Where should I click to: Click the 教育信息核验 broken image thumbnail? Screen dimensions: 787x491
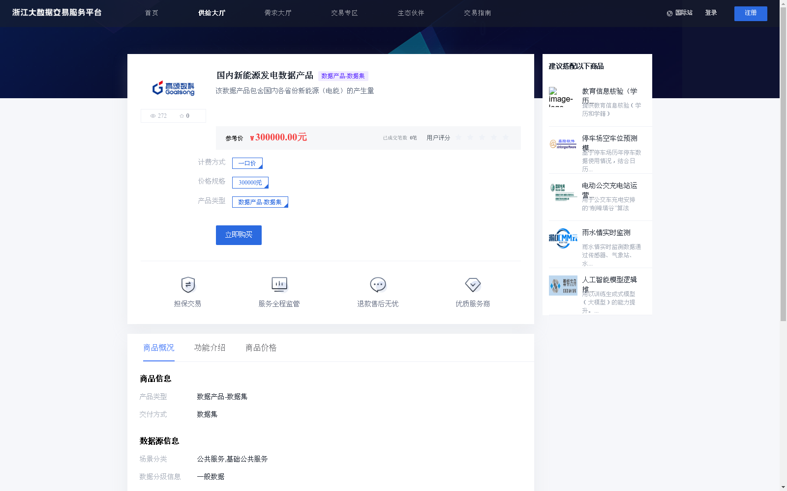pos(563,97)
